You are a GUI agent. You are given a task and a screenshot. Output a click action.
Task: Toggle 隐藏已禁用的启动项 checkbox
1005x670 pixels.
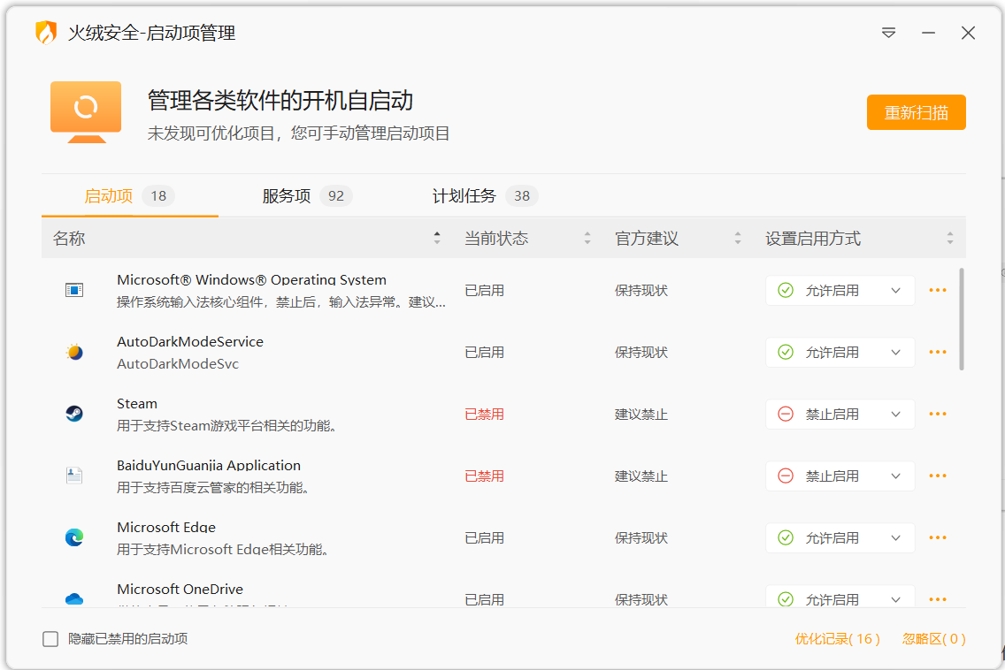point(50,638)
